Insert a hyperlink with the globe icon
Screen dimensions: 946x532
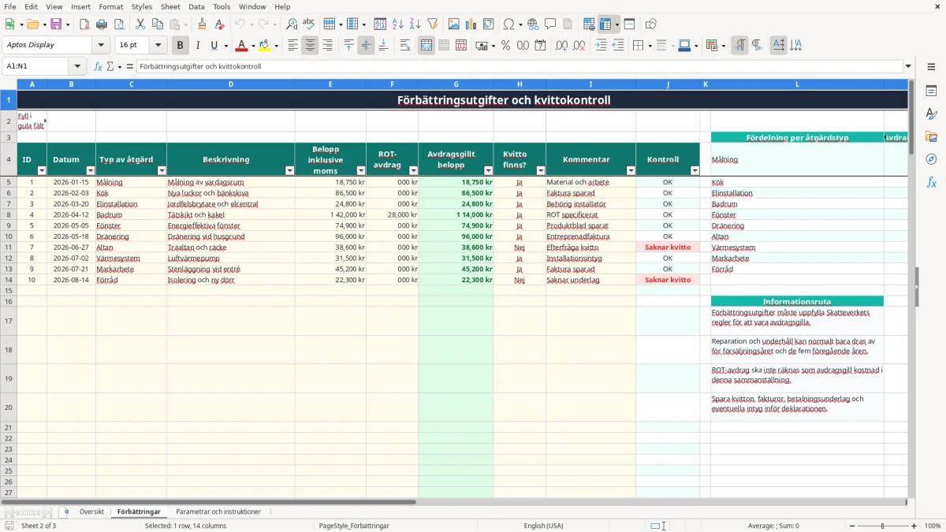pyautogui.click(x=533, y=24)
